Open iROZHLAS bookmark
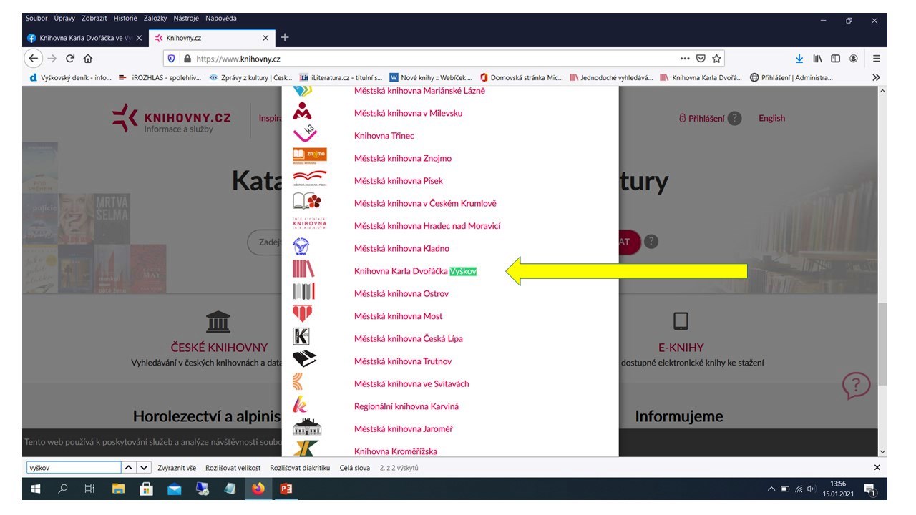 (161, 77)
